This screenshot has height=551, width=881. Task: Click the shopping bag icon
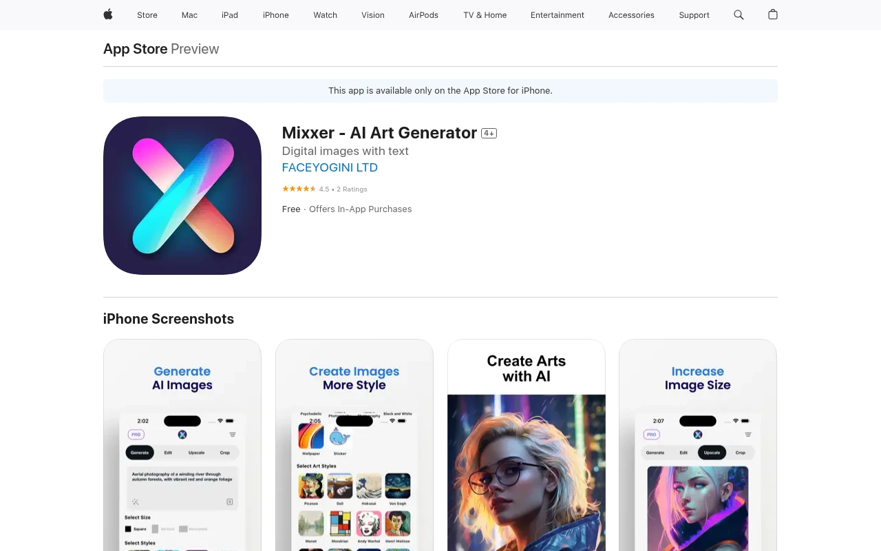(772, 15)
